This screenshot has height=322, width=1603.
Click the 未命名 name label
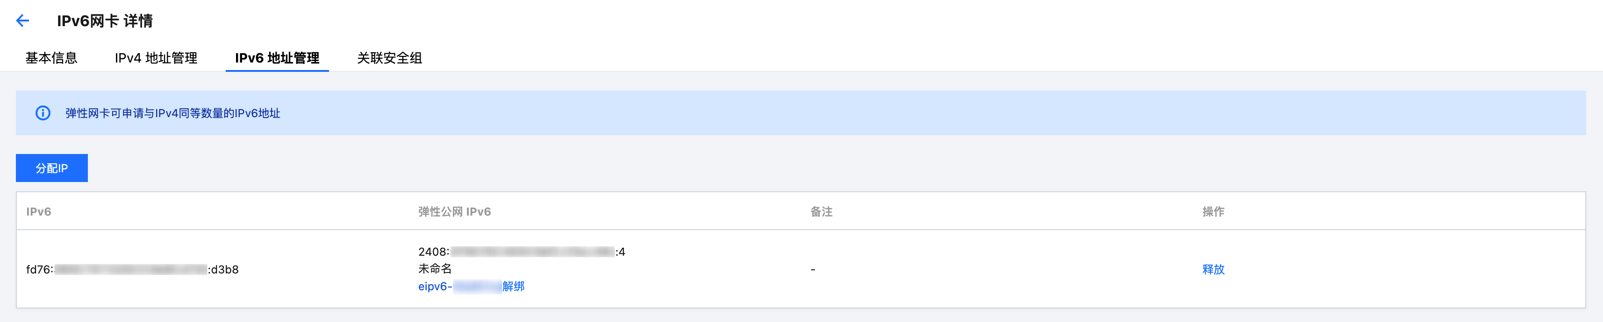click(435, 268)
